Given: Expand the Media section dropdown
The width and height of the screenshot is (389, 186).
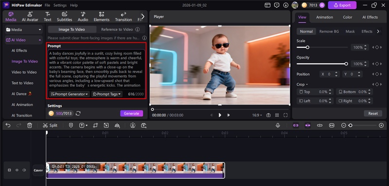Looking at the screenshot, I should coord(40,30).
